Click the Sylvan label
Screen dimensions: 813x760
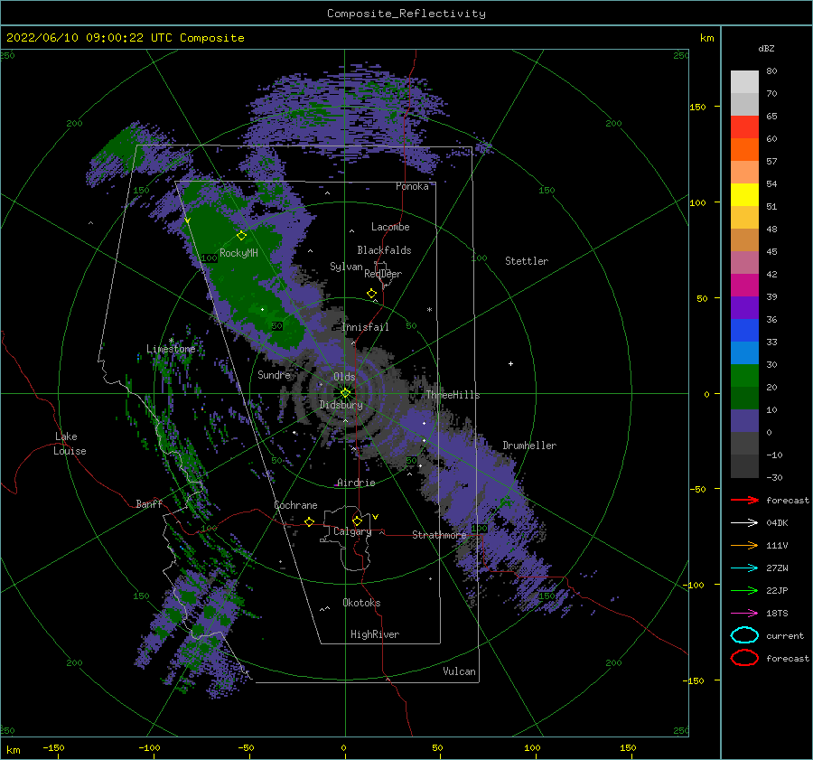pos(346,267)
